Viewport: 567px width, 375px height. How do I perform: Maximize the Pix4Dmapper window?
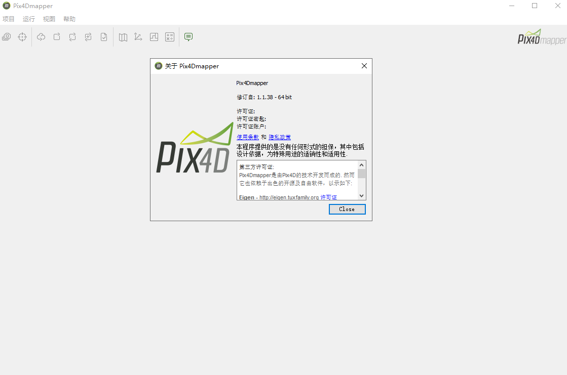pos(535,6)
